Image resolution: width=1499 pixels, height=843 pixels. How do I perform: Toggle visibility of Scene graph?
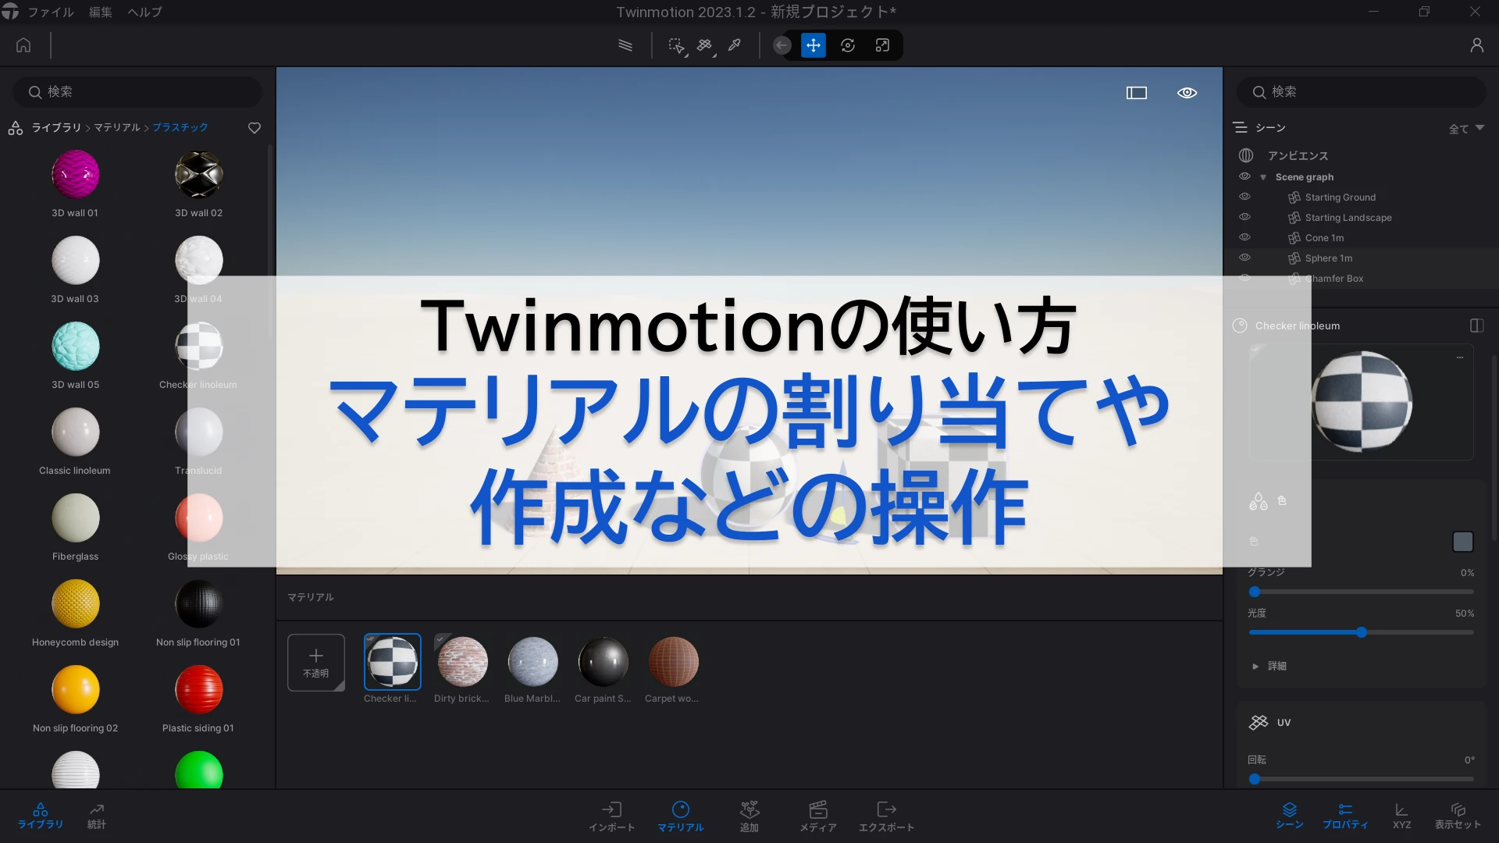click(1244, 176)
